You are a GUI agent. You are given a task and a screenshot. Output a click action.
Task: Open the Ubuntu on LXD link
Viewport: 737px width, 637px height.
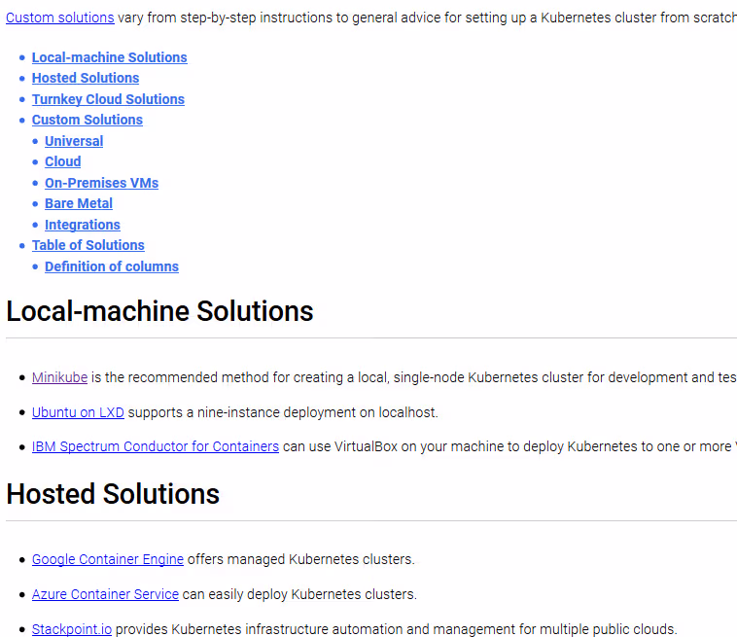[x=78, y=412]
